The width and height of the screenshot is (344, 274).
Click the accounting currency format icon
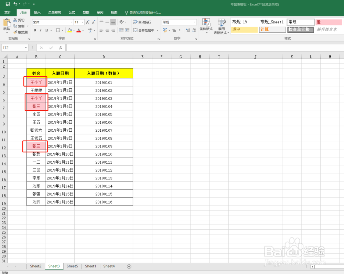coord(165,30)
